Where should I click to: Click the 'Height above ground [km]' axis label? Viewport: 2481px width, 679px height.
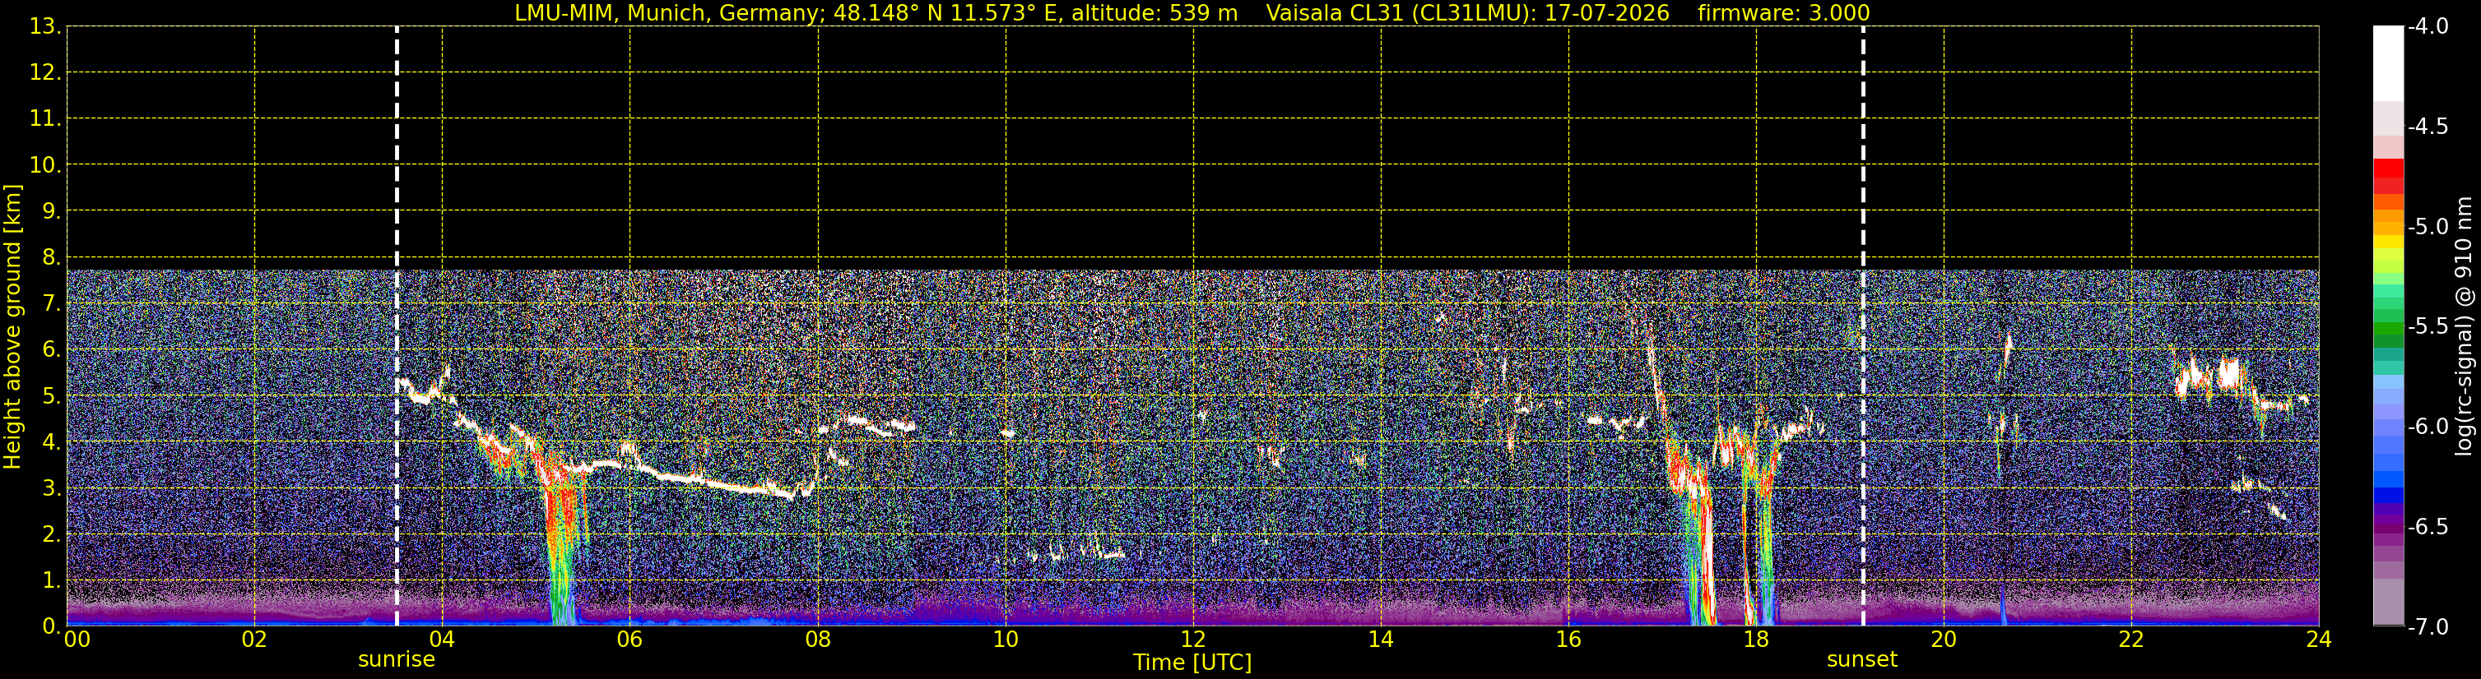12,327
